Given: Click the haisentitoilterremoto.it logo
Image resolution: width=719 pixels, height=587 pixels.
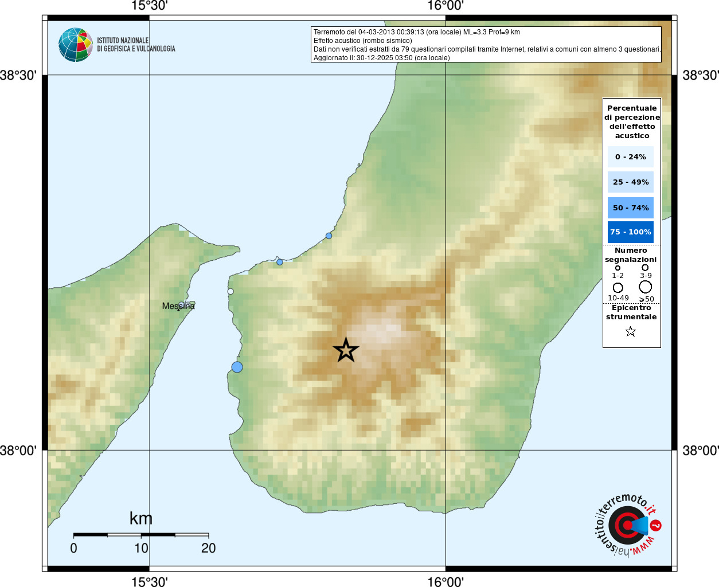Looking at the screenshot, I should [627, 525].
